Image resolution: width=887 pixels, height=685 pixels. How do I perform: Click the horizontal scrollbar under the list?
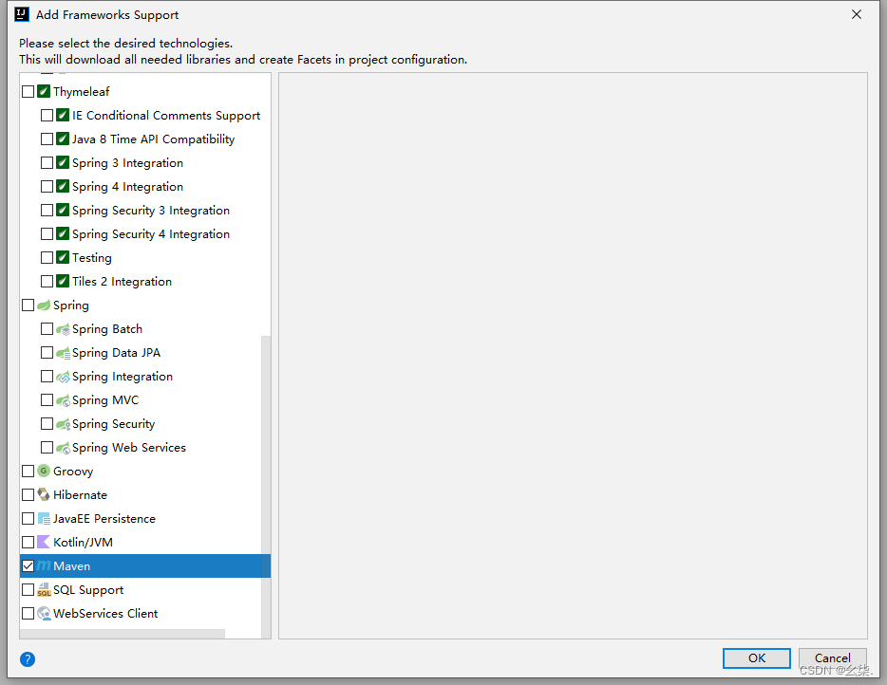point(123,634)
